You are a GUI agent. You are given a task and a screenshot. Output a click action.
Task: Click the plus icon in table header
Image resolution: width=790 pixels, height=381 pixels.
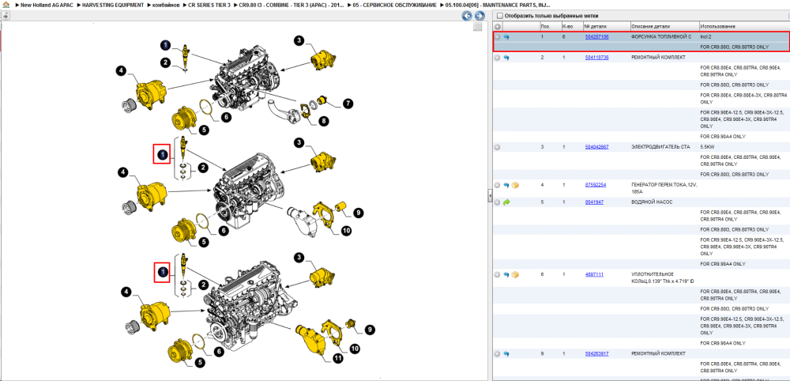(x=497, y=26)
